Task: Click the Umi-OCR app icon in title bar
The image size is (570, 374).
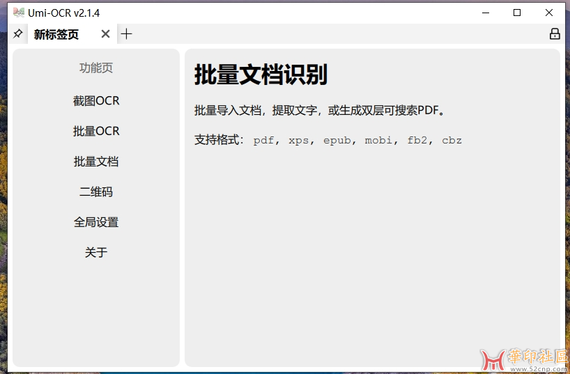Action: 19,13
